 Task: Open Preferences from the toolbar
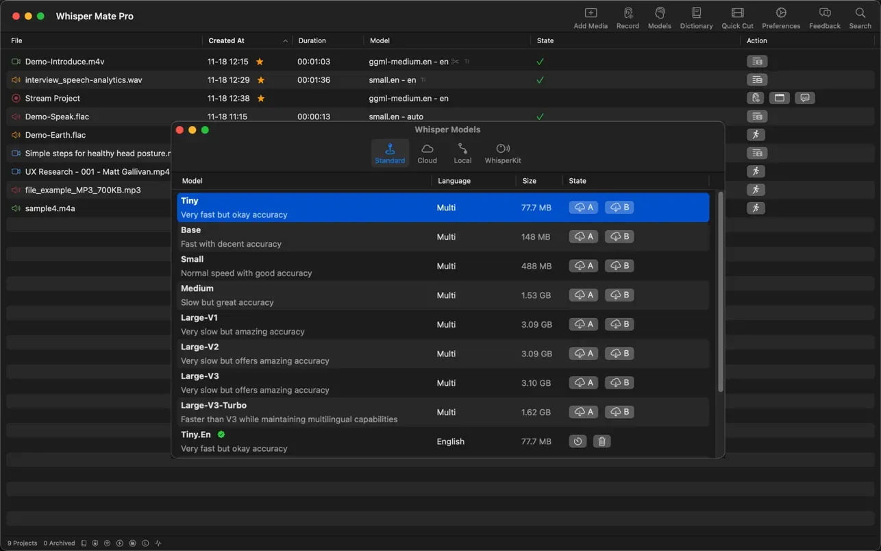point(781,18)
